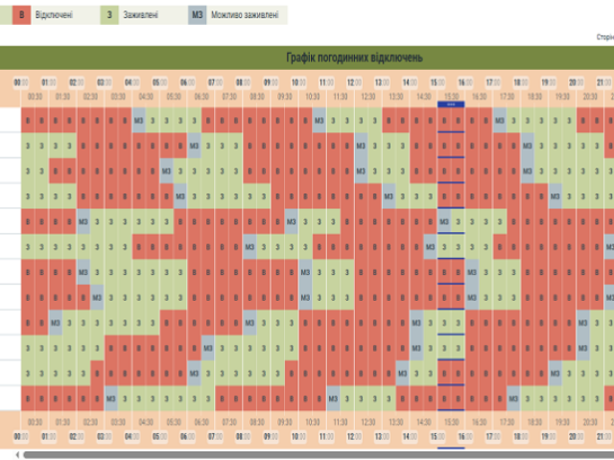Click the 'МЗ' cell in first row near 04:00

pyautogui.click(x=139, y=120)
